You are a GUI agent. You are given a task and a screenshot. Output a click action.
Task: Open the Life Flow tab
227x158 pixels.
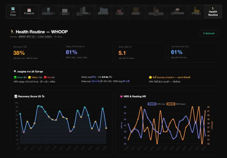point(13,12)
